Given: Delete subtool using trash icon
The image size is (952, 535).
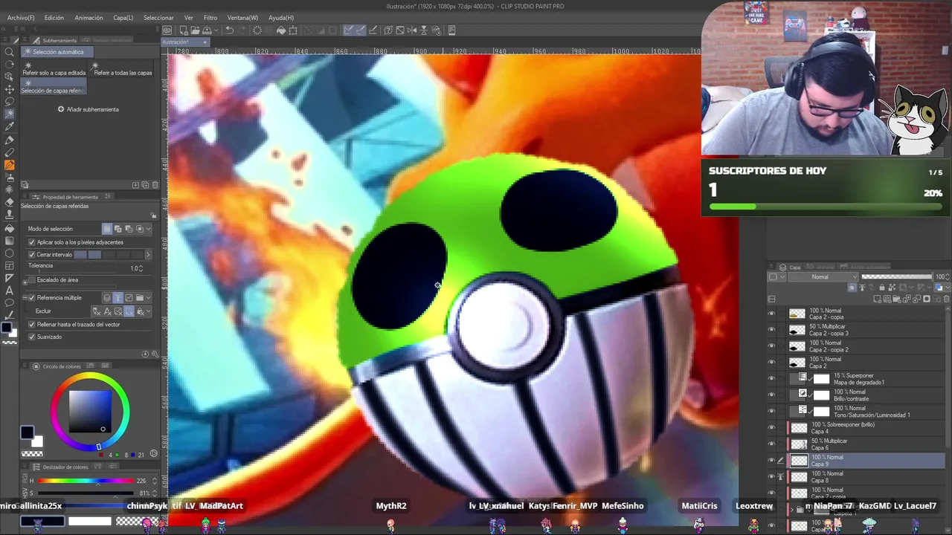Looking at the screenshot, I should (155, 185).
